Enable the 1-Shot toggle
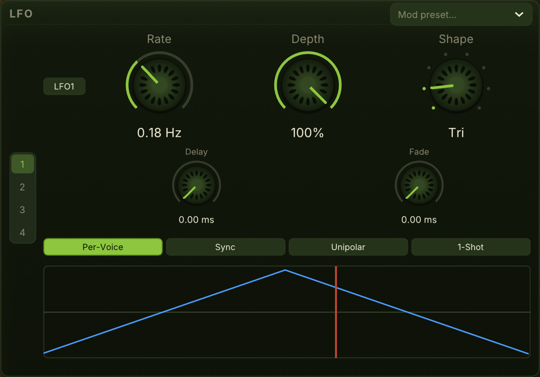The width and height of the screenshot is (540, 377). (x=471, y=247)
